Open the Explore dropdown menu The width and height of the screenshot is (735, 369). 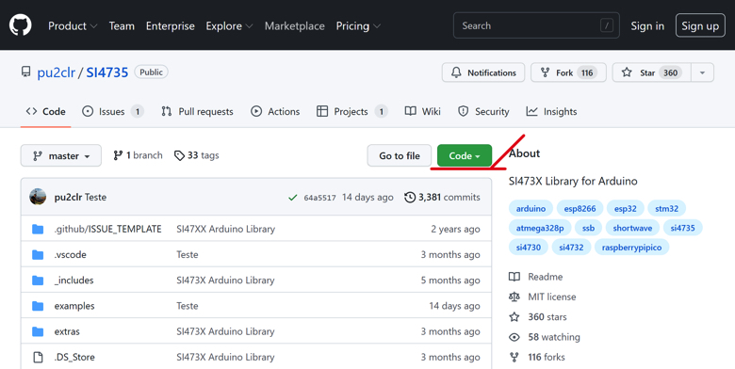[x=229, y=25]
